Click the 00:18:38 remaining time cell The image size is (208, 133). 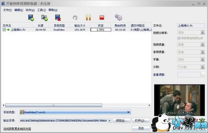(x=120, y=30)
